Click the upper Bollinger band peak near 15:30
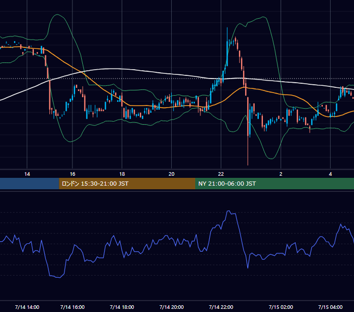354x312 pixels. coord(57,15)
